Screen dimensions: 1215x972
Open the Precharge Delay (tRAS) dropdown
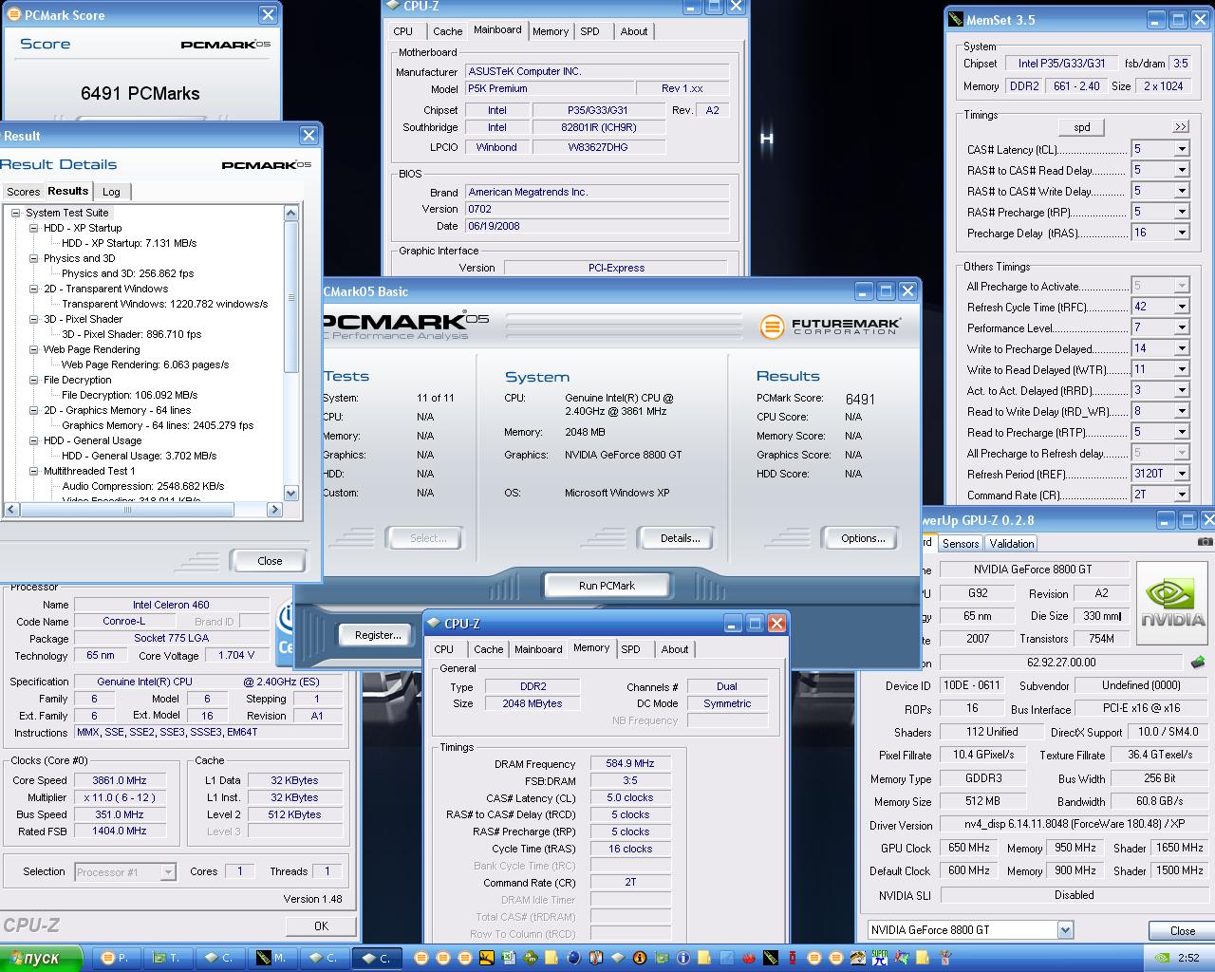pyautogui.click(x=1182, y=233)
